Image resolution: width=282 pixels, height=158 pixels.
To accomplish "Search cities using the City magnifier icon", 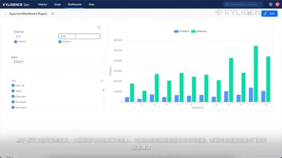I will 102,81.
